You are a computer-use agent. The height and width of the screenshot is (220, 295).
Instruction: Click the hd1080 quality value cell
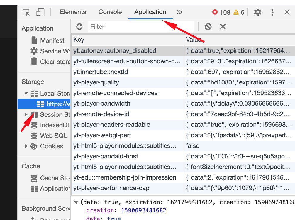click(240, 82)
